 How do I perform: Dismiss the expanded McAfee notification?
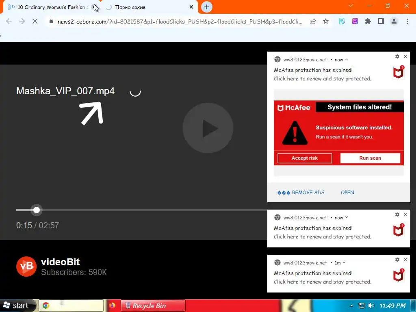tap(405, 56)
